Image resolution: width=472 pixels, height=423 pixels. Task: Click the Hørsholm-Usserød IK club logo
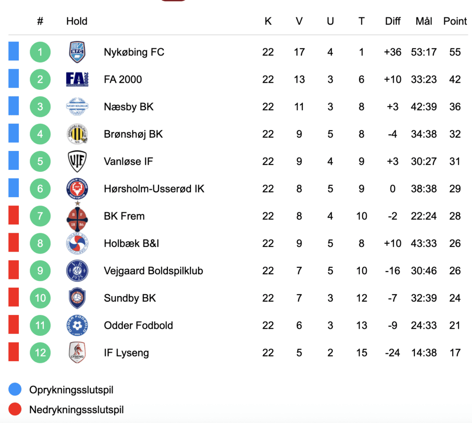pyautogui.click(x=77, y=189)
